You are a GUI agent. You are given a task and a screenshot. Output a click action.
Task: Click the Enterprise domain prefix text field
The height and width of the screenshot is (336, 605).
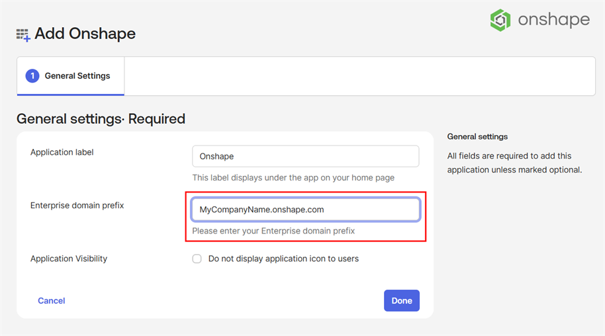[x=305, y=209]
